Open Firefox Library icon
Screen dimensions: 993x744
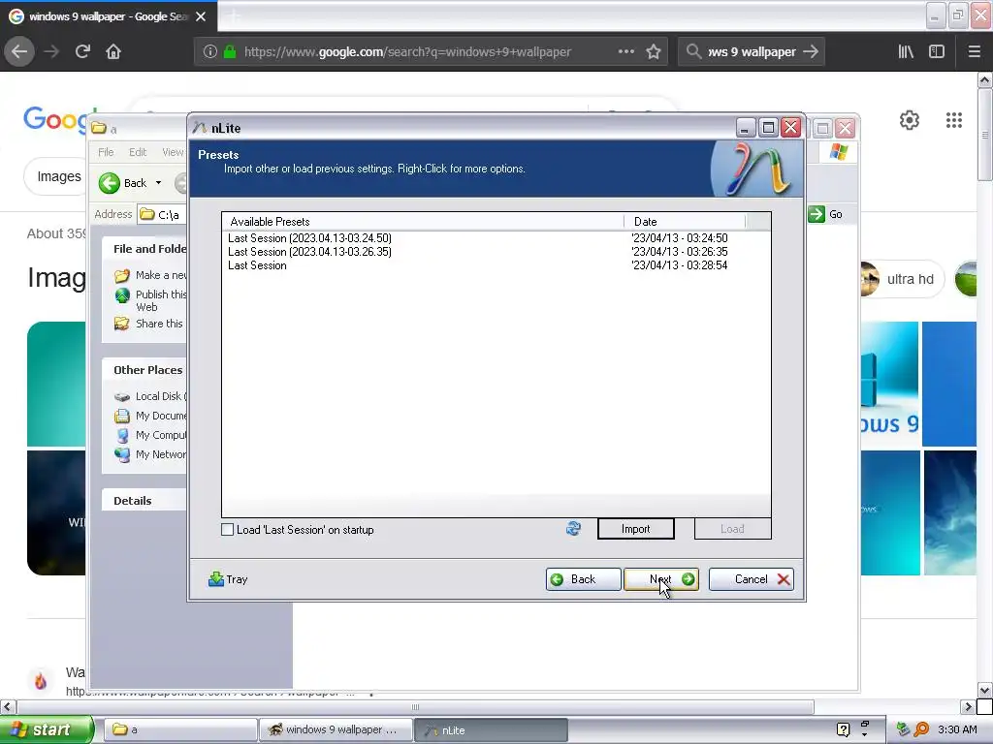click(x=906, y=52)
